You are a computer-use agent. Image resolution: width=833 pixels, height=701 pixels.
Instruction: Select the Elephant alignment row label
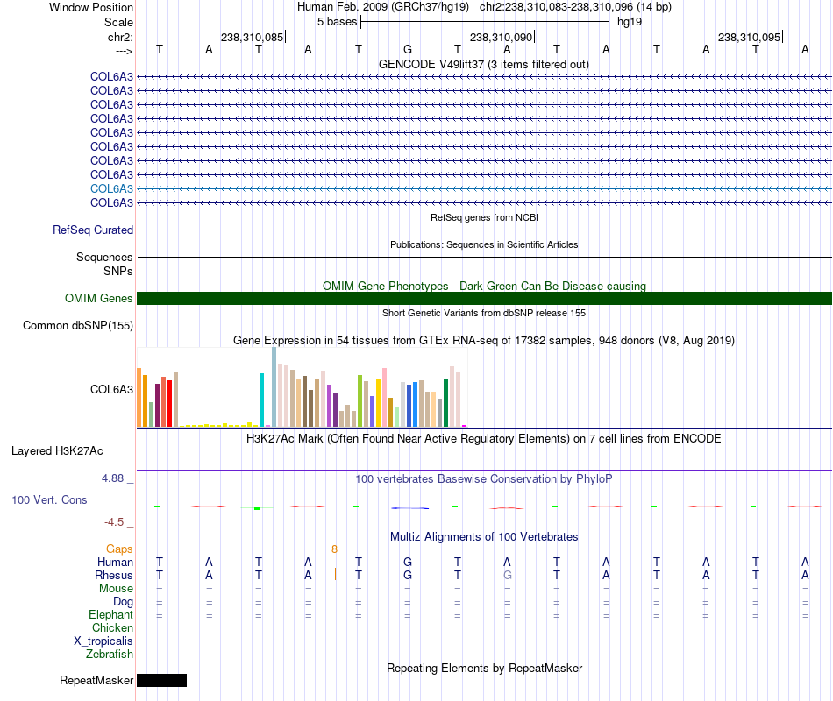(x=110, y=614)
